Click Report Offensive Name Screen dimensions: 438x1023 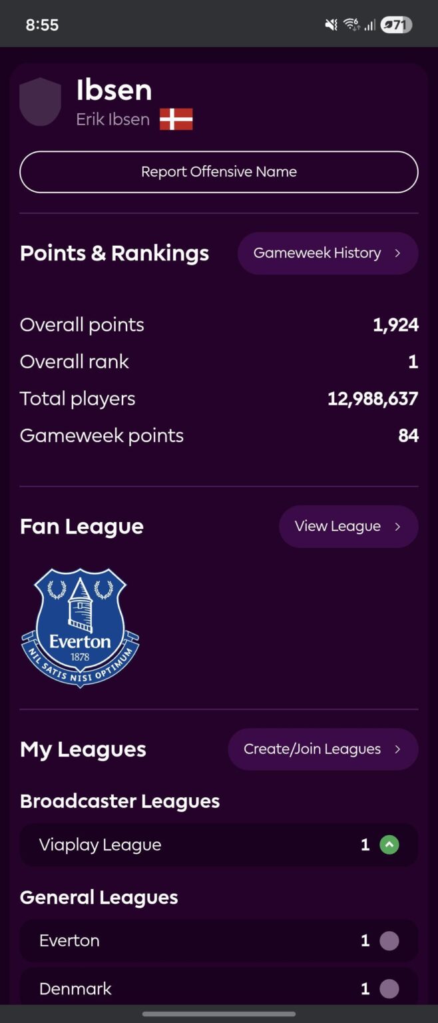[x=218, y=171]
